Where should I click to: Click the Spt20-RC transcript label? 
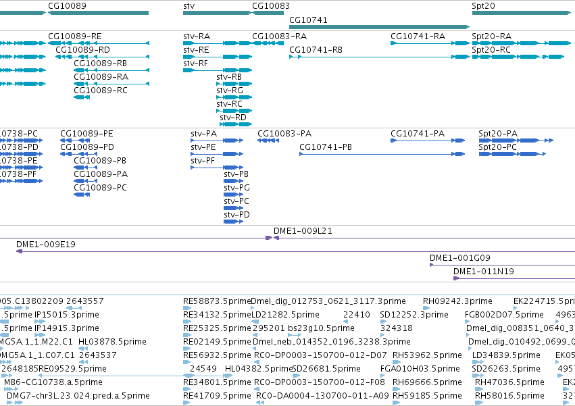[x=491, y=50]
